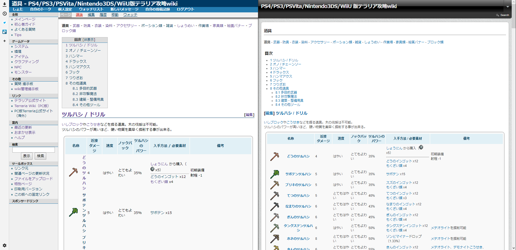Hide the table of contents via 非表示
Image resolution: width=516 pixels, height=250 pixels.
click(x=89, y=40)
